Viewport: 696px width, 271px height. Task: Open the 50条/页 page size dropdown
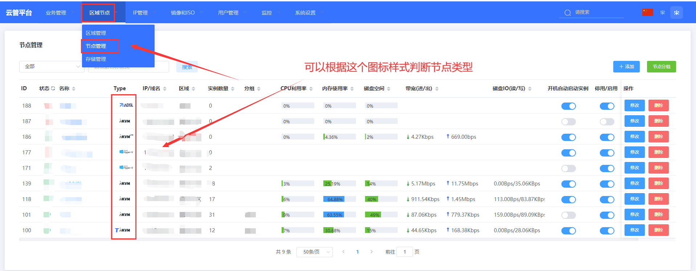[315, 252]
